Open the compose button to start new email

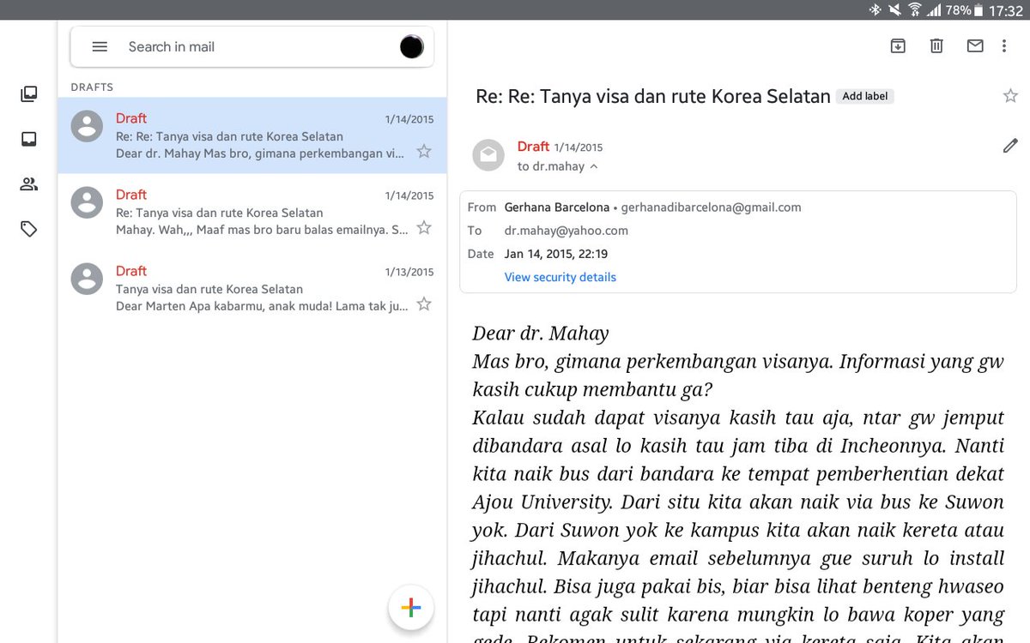click(x=410, y=608)
